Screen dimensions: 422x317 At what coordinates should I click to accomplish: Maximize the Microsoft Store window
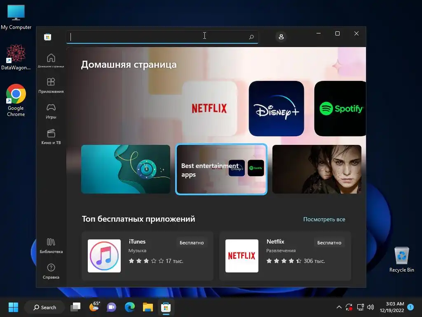pos(338,33)
